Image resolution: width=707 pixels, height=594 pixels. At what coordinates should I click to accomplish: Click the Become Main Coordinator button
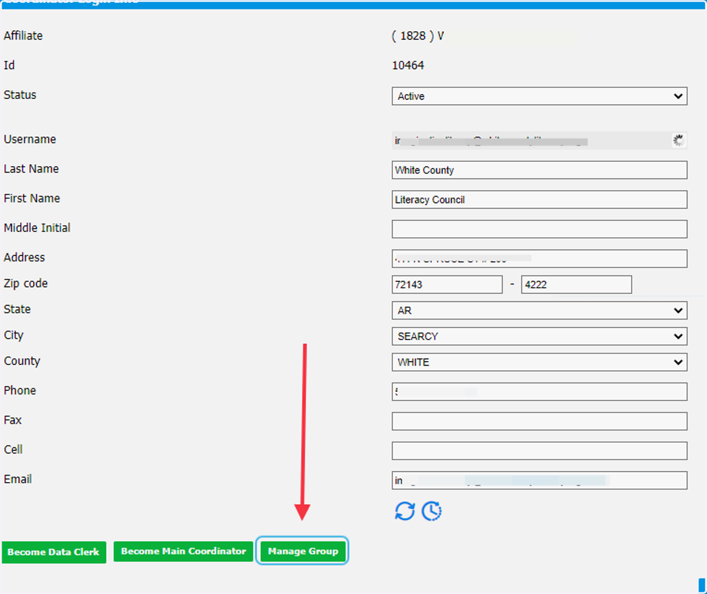[x=183, y=551]
